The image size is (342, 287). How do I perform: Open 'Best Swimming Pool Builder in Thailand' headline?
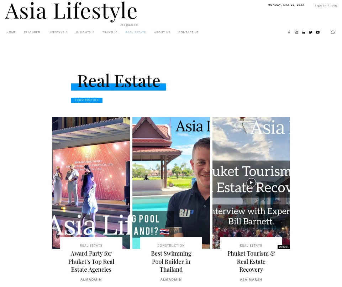[171, 262]
